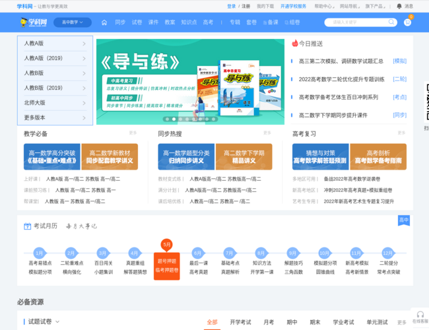Select the highlighted 5月 month marker

pyautogui.click(x=166, y=245)
